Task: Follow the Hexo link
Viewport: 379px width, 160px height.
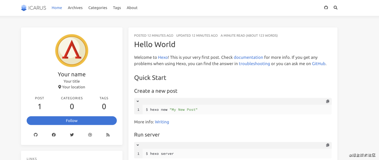Action: pyautogui.click(x=163, y=58)
